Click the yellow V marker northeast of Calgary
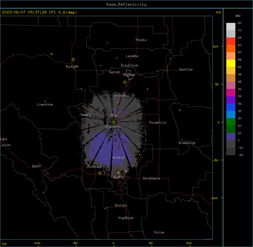253x247 pixels. tap(126, 171)
